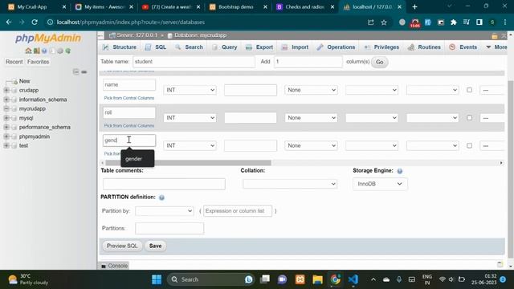The height and width of the screenshot is (289, 514).
Task: Open default None dropdown in name row
Action: 311,90
